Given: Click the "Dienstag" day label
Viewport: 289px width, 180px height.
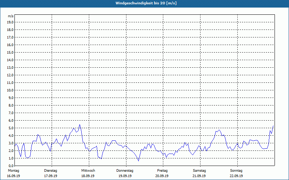Looking at the screenshot, I should click(51, 171).
